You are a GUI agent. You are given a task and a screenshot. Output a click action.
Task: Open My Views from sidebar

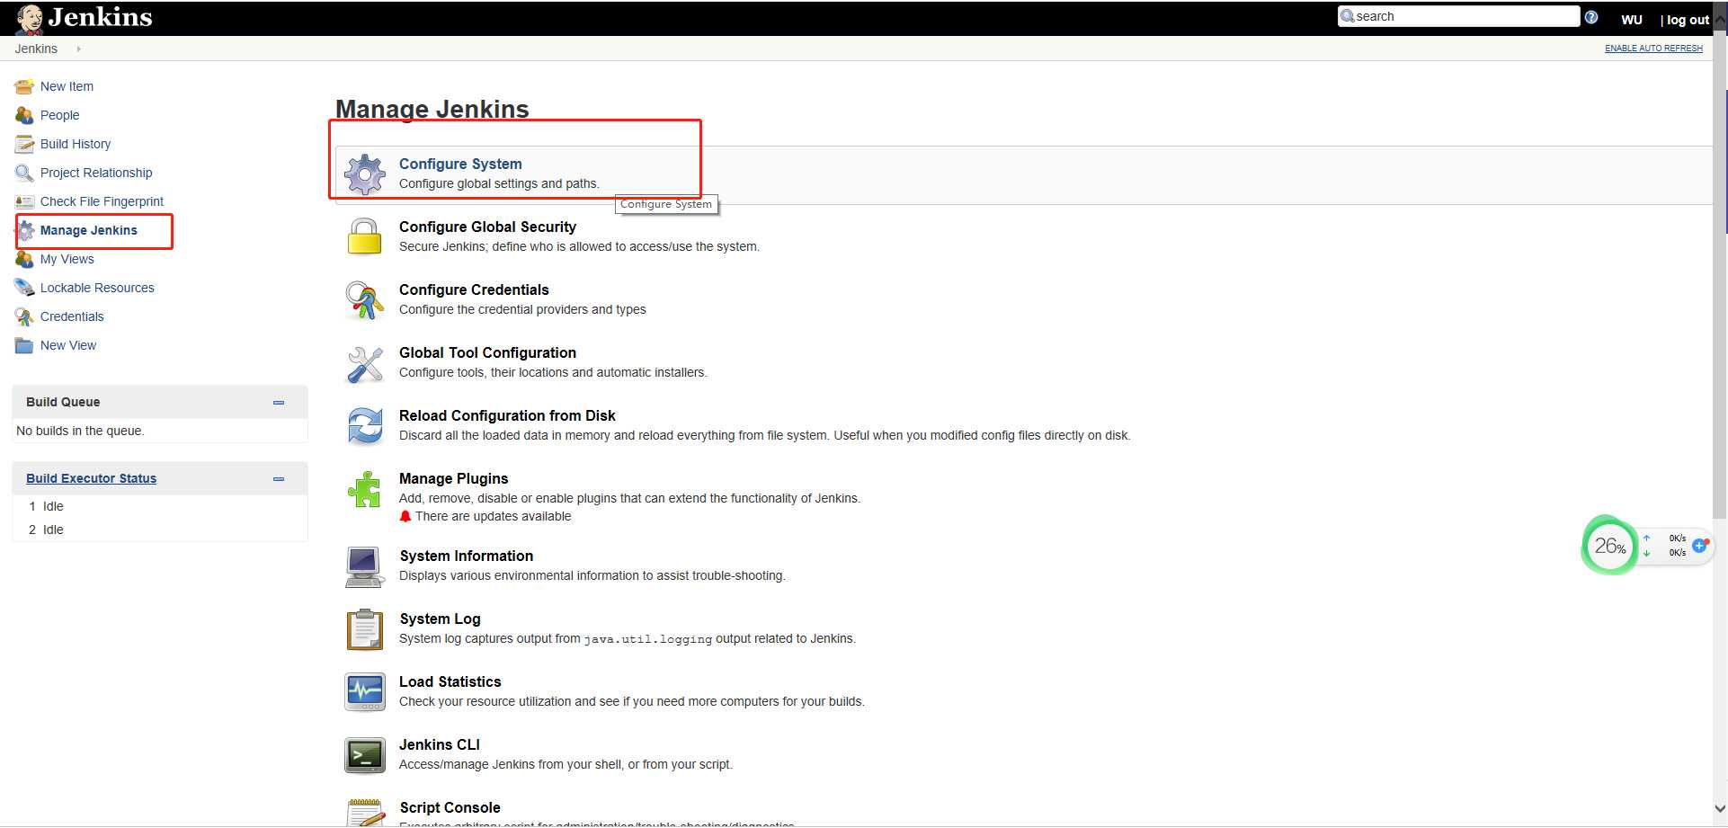[x=67, y=259]
